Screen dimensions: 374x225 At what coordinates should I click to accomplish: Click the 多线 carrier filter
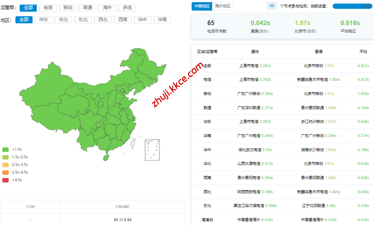[127, 8]
